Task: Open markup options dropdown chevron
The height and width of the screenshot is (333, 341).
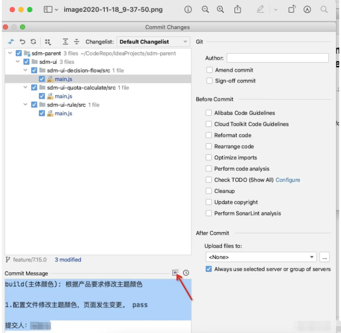Action: [276, 9]
